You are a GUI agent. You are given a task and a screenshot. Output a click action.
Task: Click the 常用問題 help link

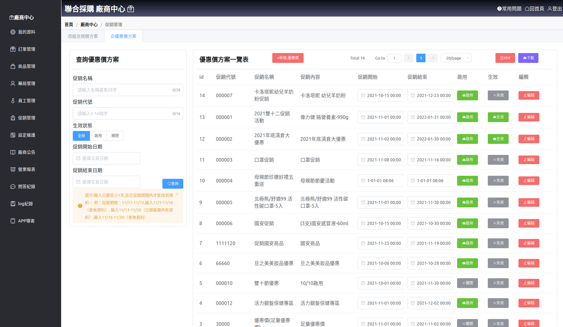pos(509,9)
